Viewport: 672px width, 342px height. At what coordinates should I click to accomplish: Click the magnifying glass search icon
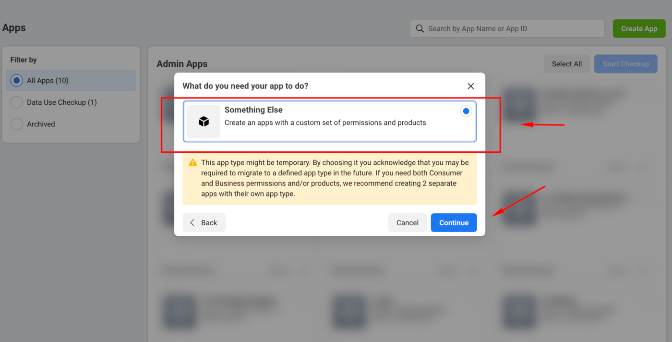click(x=420, y=29)
